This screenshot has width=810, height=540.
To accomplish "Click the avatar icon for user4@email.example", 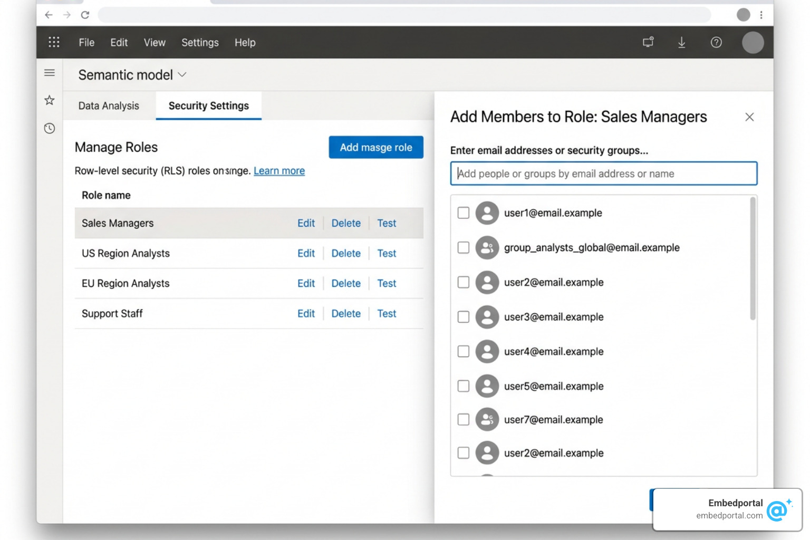I will (x=487, y=351).
